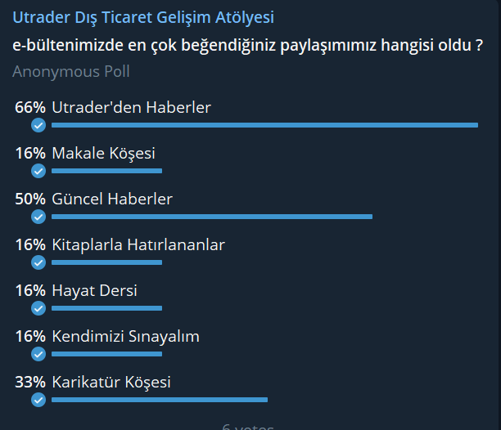Click checkmark icon beside Karikatür Köşesi
The height and width of the screenshot is (430, 501).
pos(38,400)
